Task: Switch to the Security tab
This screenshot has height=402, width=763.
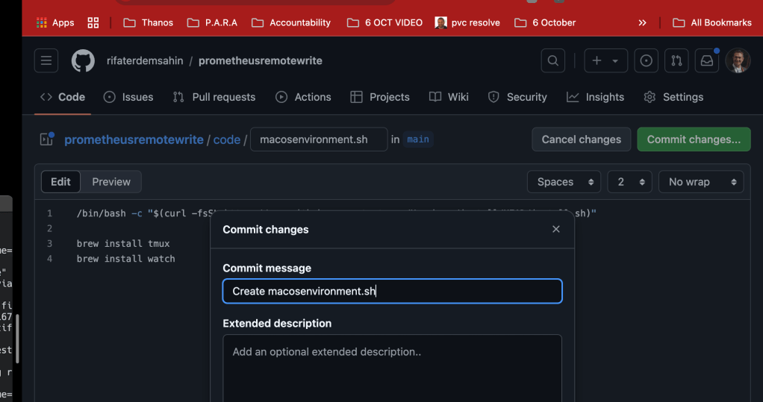Action: coord(517,97)
